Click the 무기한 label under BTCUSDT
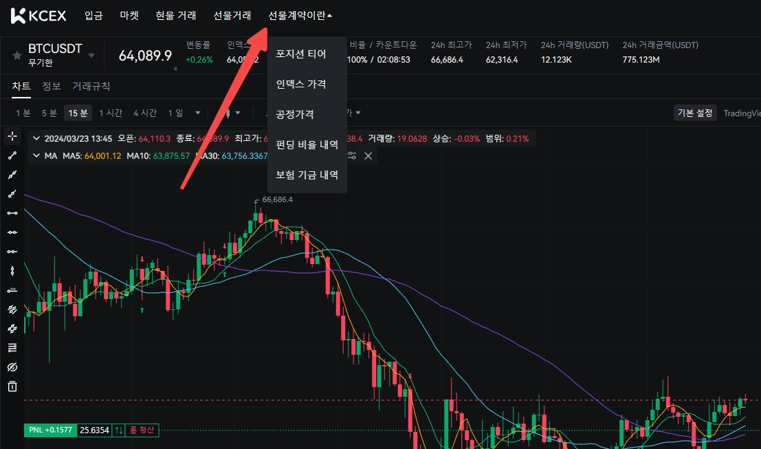Viewport: 761px width, 449px height. pos(41,63)
